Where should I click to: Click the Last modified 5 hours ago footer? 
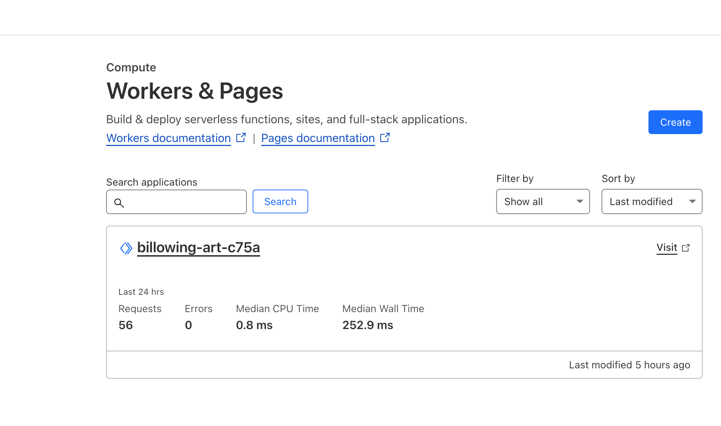[x=629, y=365]
